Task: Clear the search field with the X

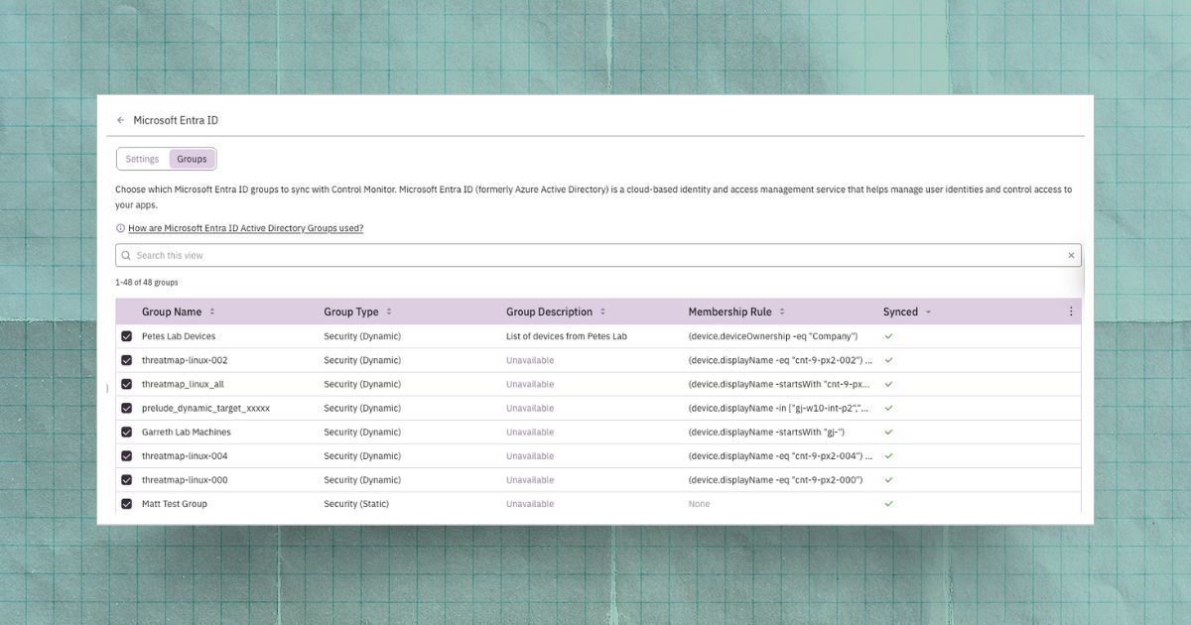Action: (x=1071, y=255)
